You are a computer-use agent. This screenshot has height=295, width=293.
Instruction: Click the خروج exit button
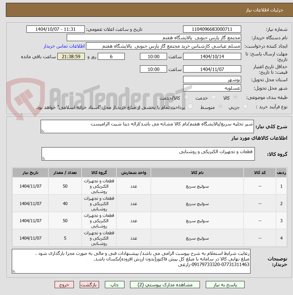(x=64, y=285)
